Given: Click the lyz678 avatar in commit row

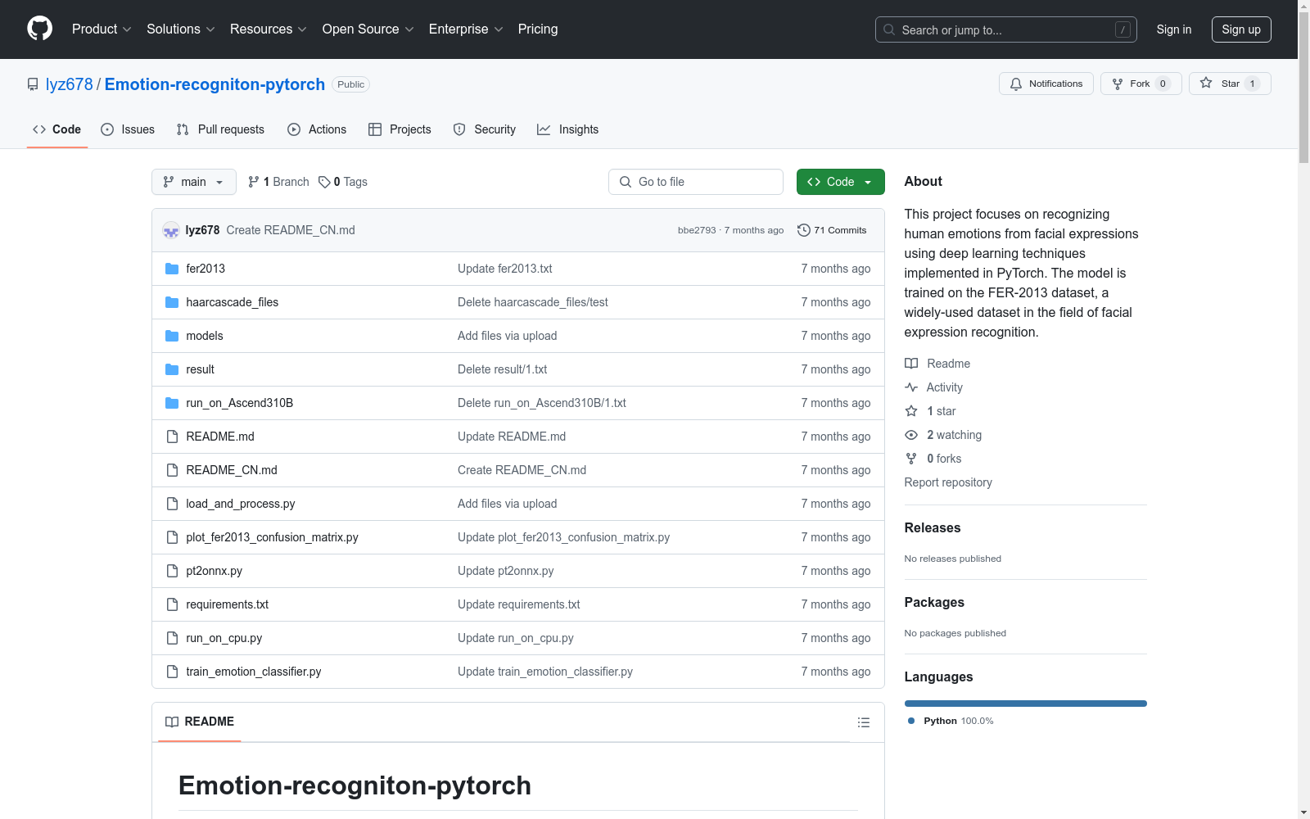Looking at the screenshot, I should [x=171, y=230].
